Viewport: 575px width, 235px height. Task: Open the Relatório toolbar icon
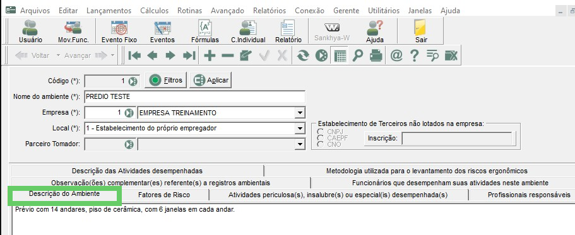(288, 32)
